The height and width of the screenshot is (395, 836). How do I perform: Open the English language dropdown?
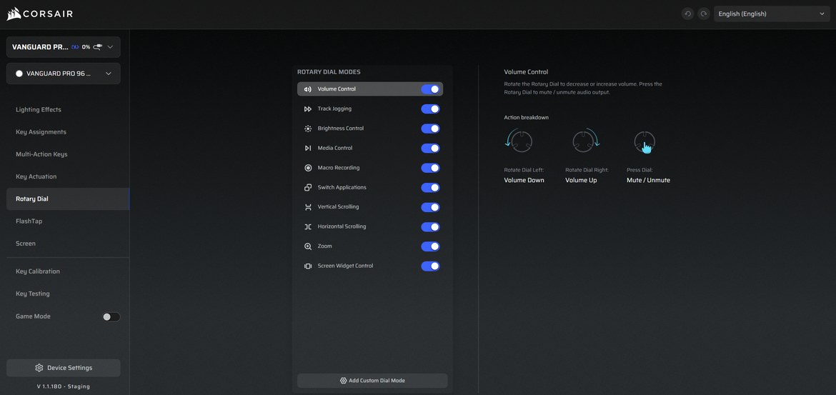pyautogui.click(x=771, y=14)
